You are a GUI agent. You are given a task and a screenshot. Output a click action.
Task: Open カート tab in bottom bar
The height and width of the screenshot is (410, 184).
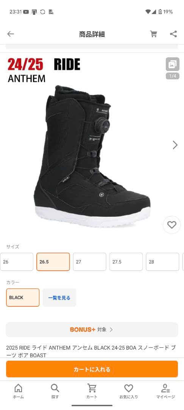(92, 391)
